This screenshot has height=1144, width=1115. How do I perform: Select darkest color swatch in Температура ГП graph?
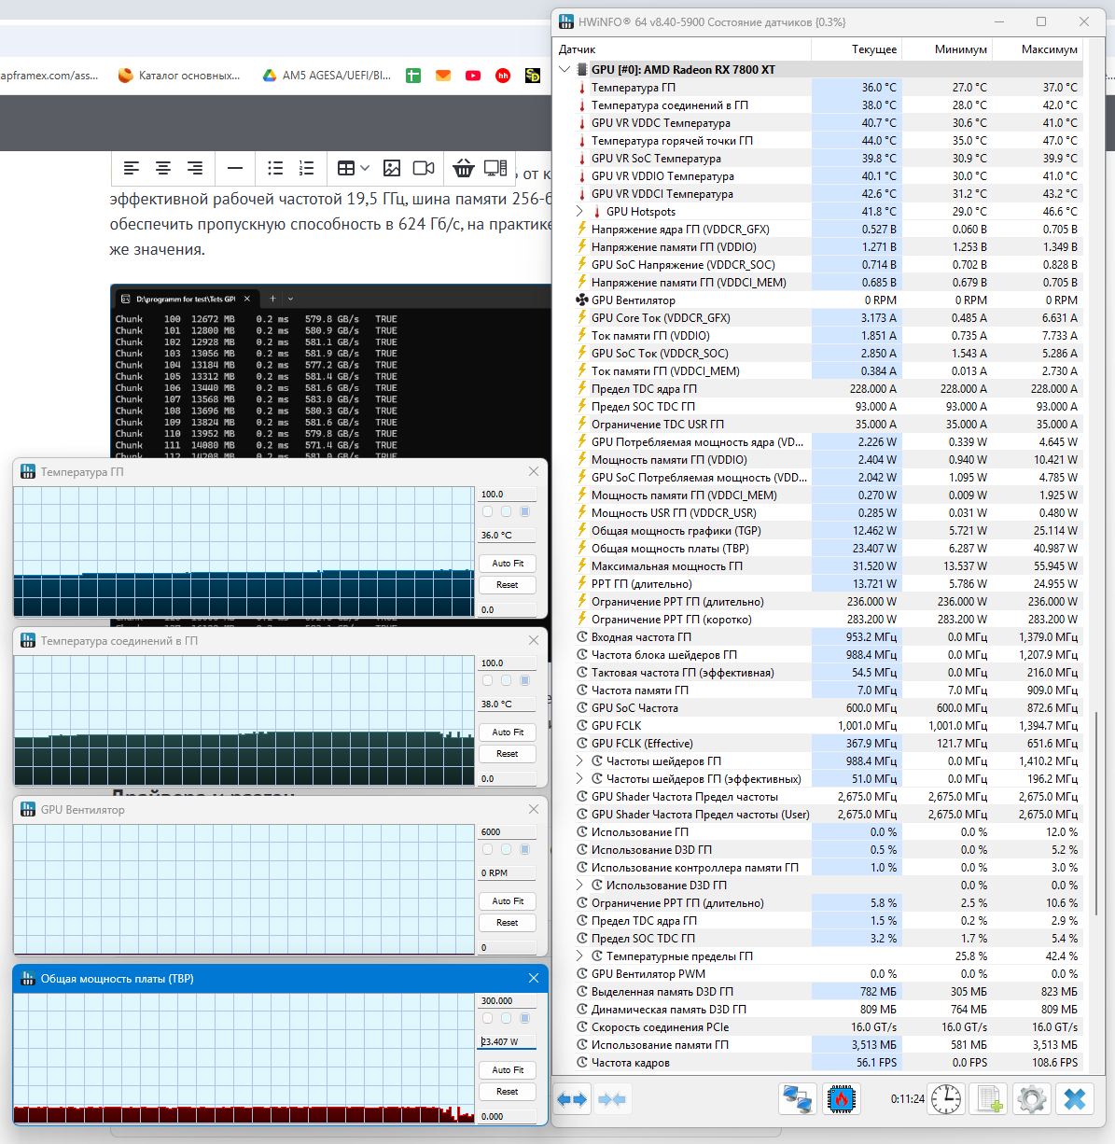pos(524,511)
